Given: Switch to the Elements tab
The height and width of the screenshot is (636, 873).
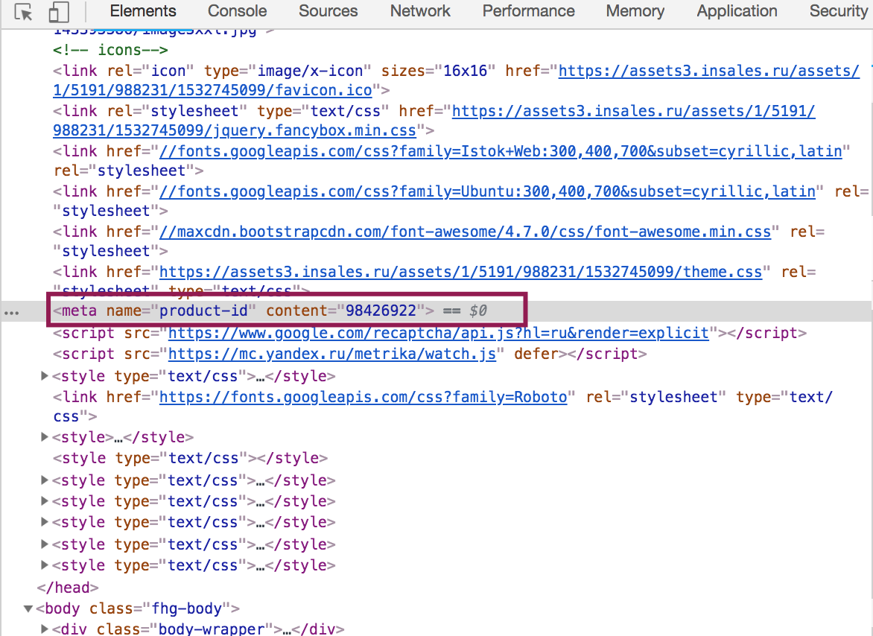Looking at the screenshot, I should tap(143, 11).
